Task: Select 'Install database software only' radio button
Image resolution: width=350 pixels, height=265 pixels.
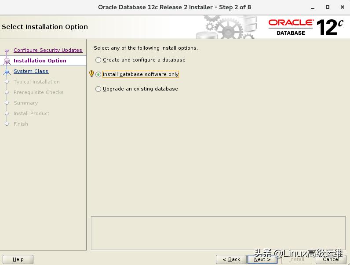Action: pyautogui.click(x=98, y=75)
